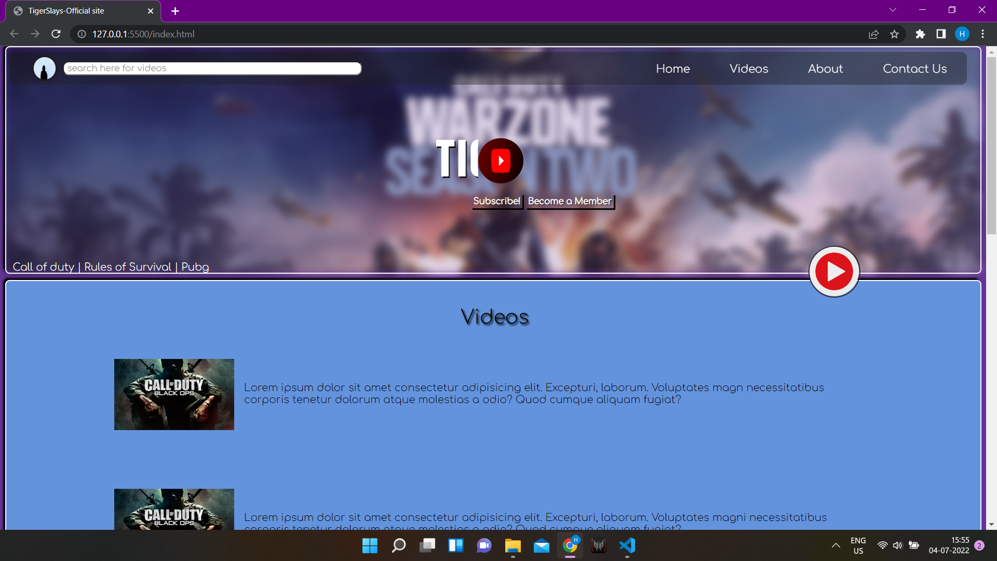997x561 pixels.
Task: Focus the 'search here for videos' field
Action: click(212, 69)
